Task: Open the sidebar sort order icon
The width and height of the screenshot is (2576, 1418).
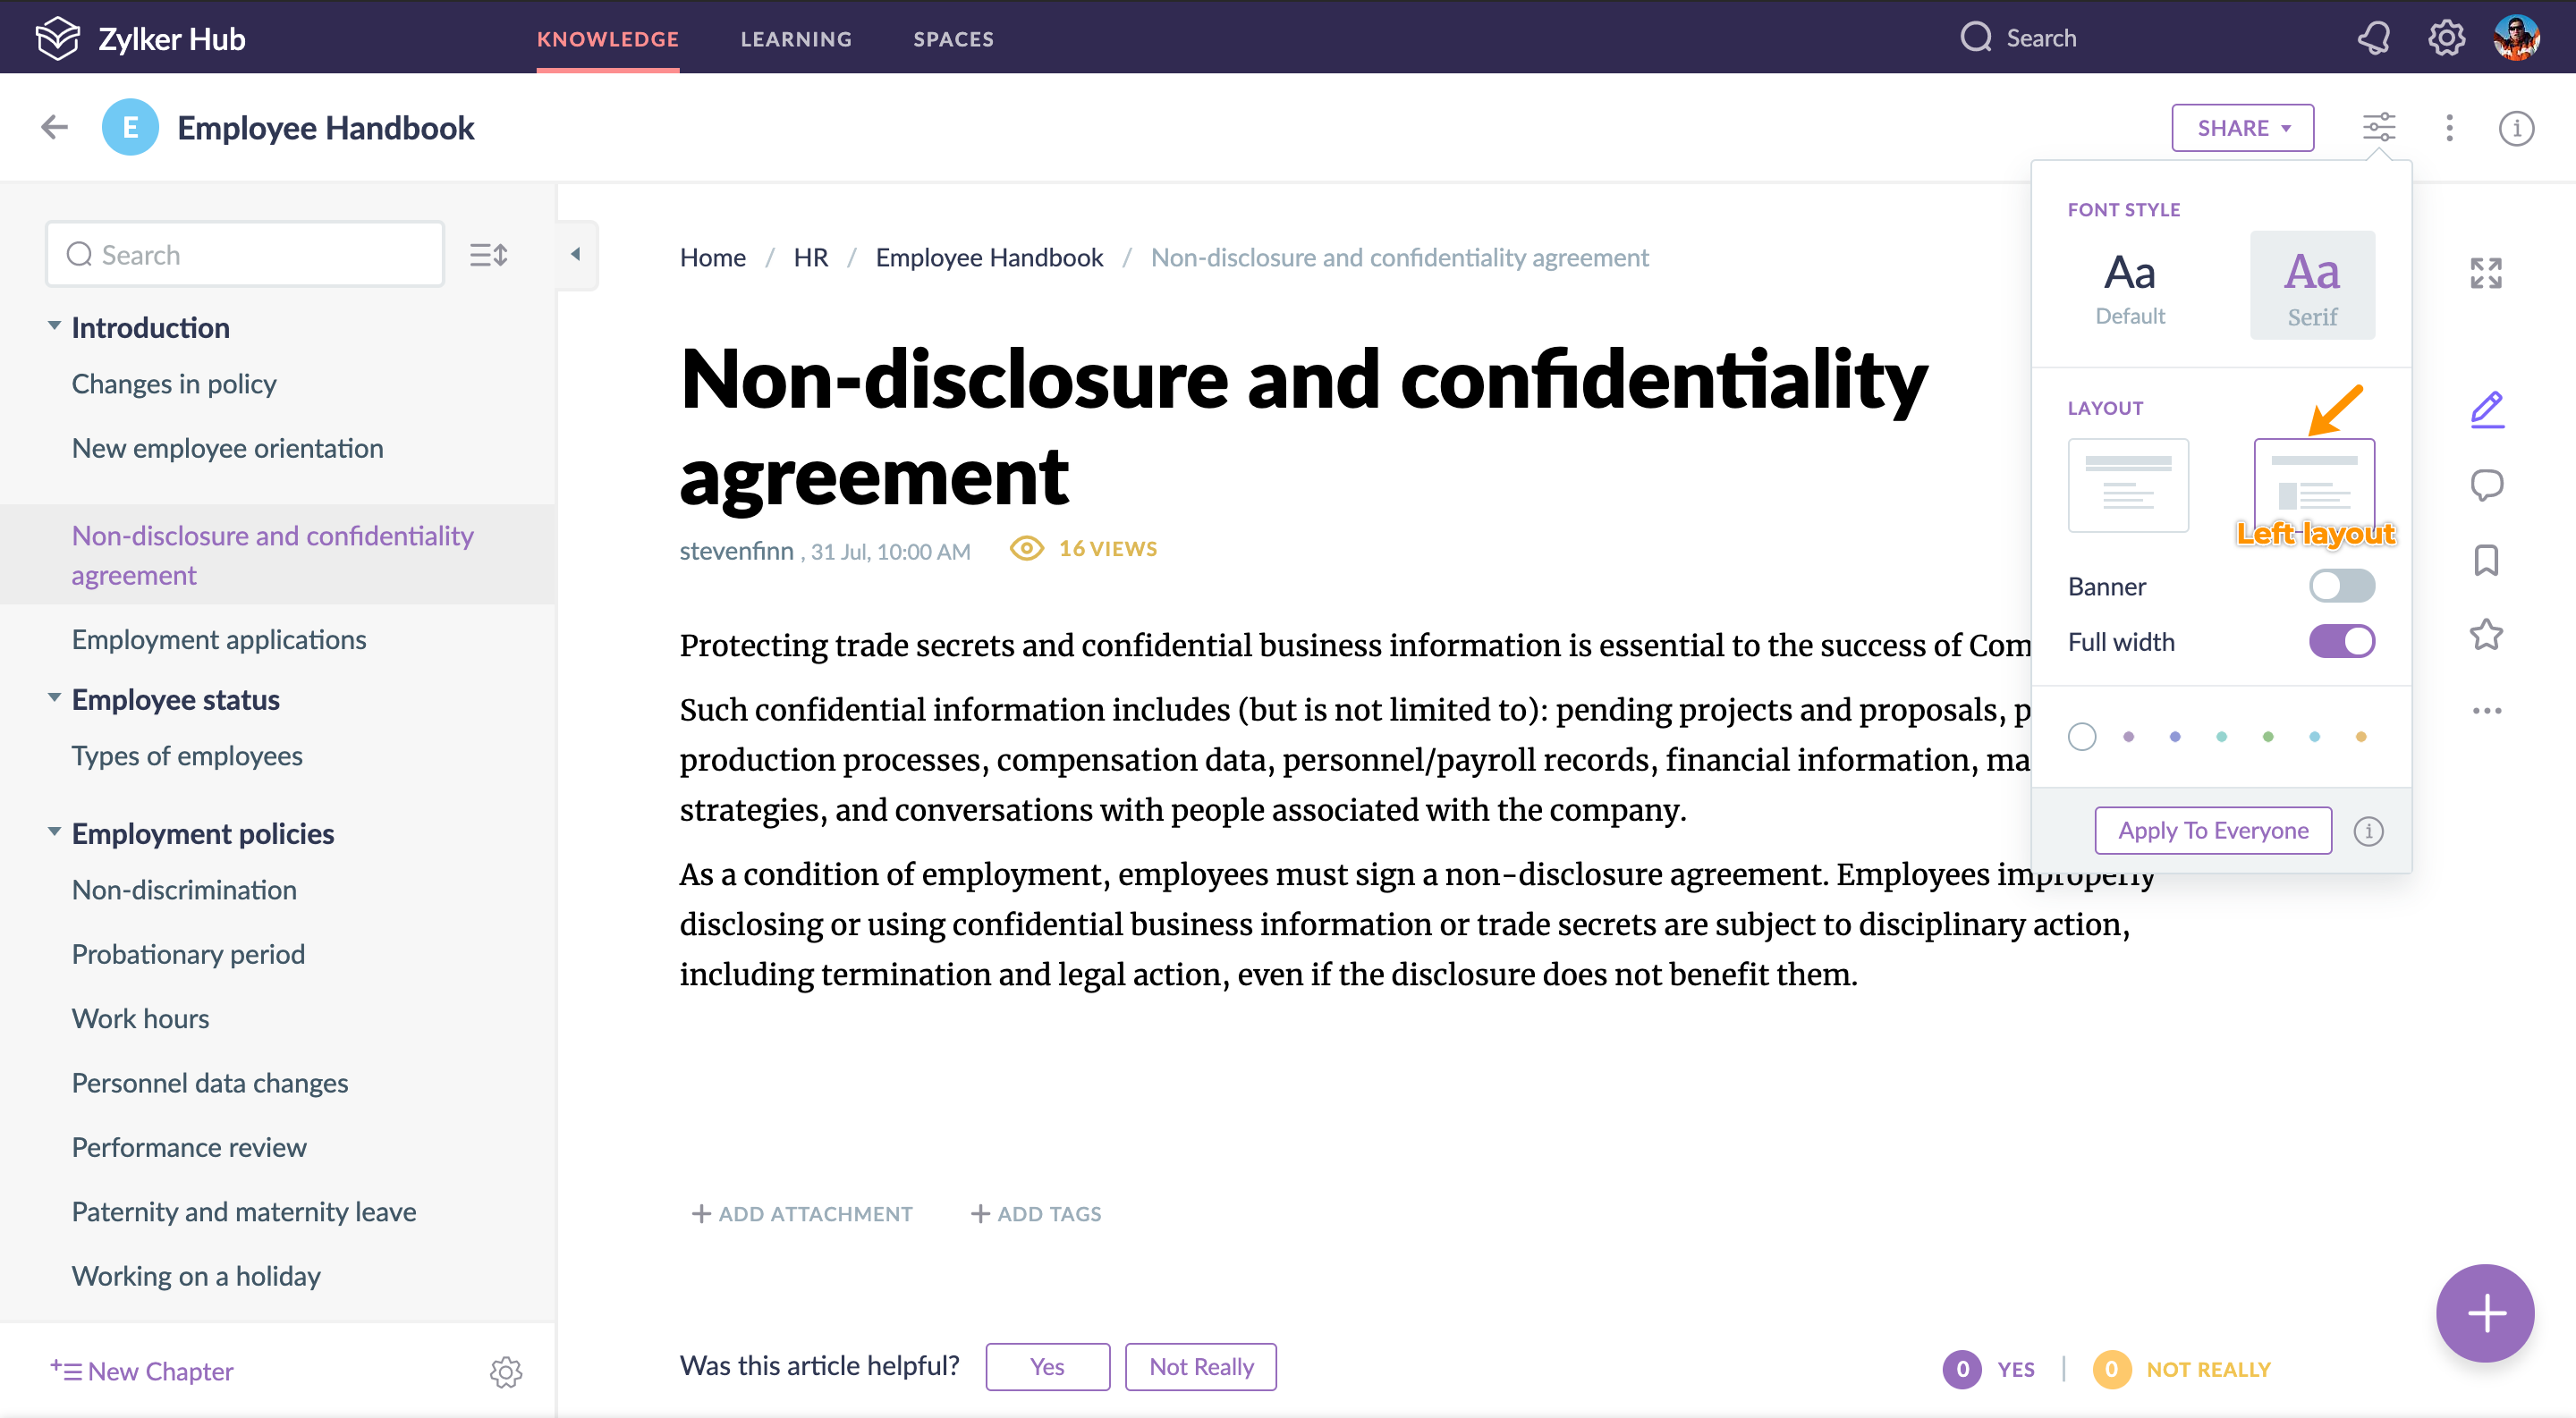Action: [x=489, y=255]
